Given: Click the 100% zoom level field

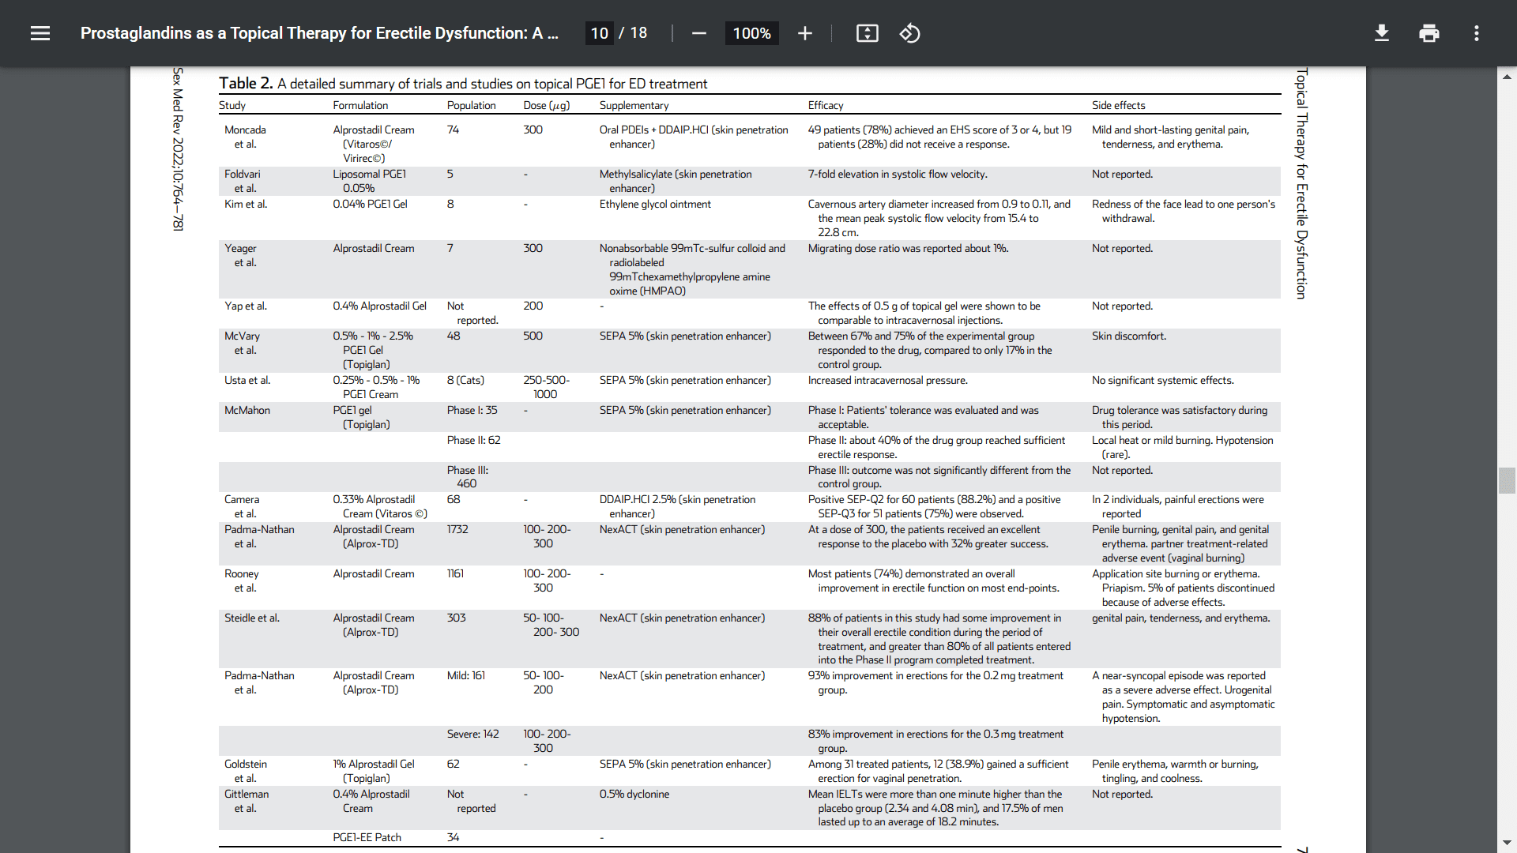Looking at the screenshot, I should click(x=751, y=33).
